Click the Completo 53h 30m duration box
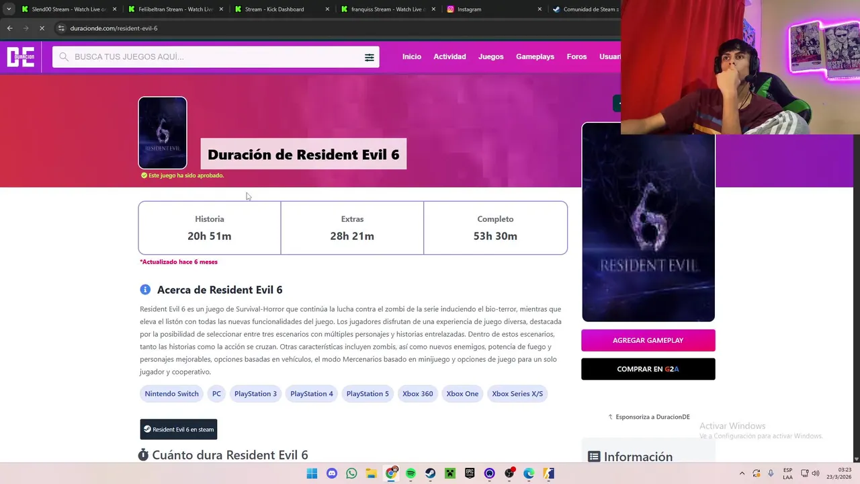This screenshot has height=484, width=860. pos(495,228)
